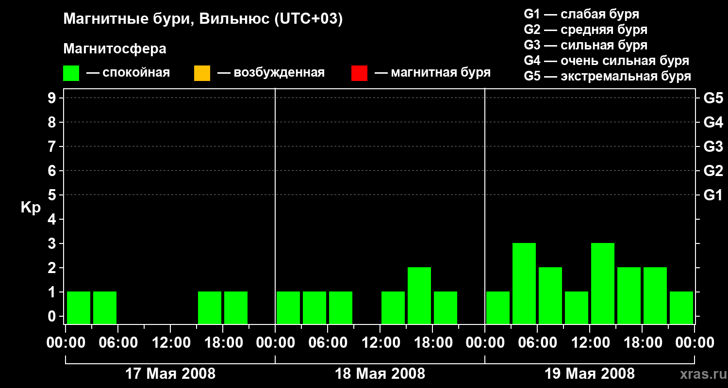
Task: Click the green 'спокойная' legend swatch
Action: point(71,73)
